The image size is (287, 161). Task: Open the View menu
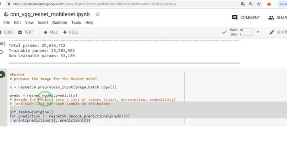29,22
